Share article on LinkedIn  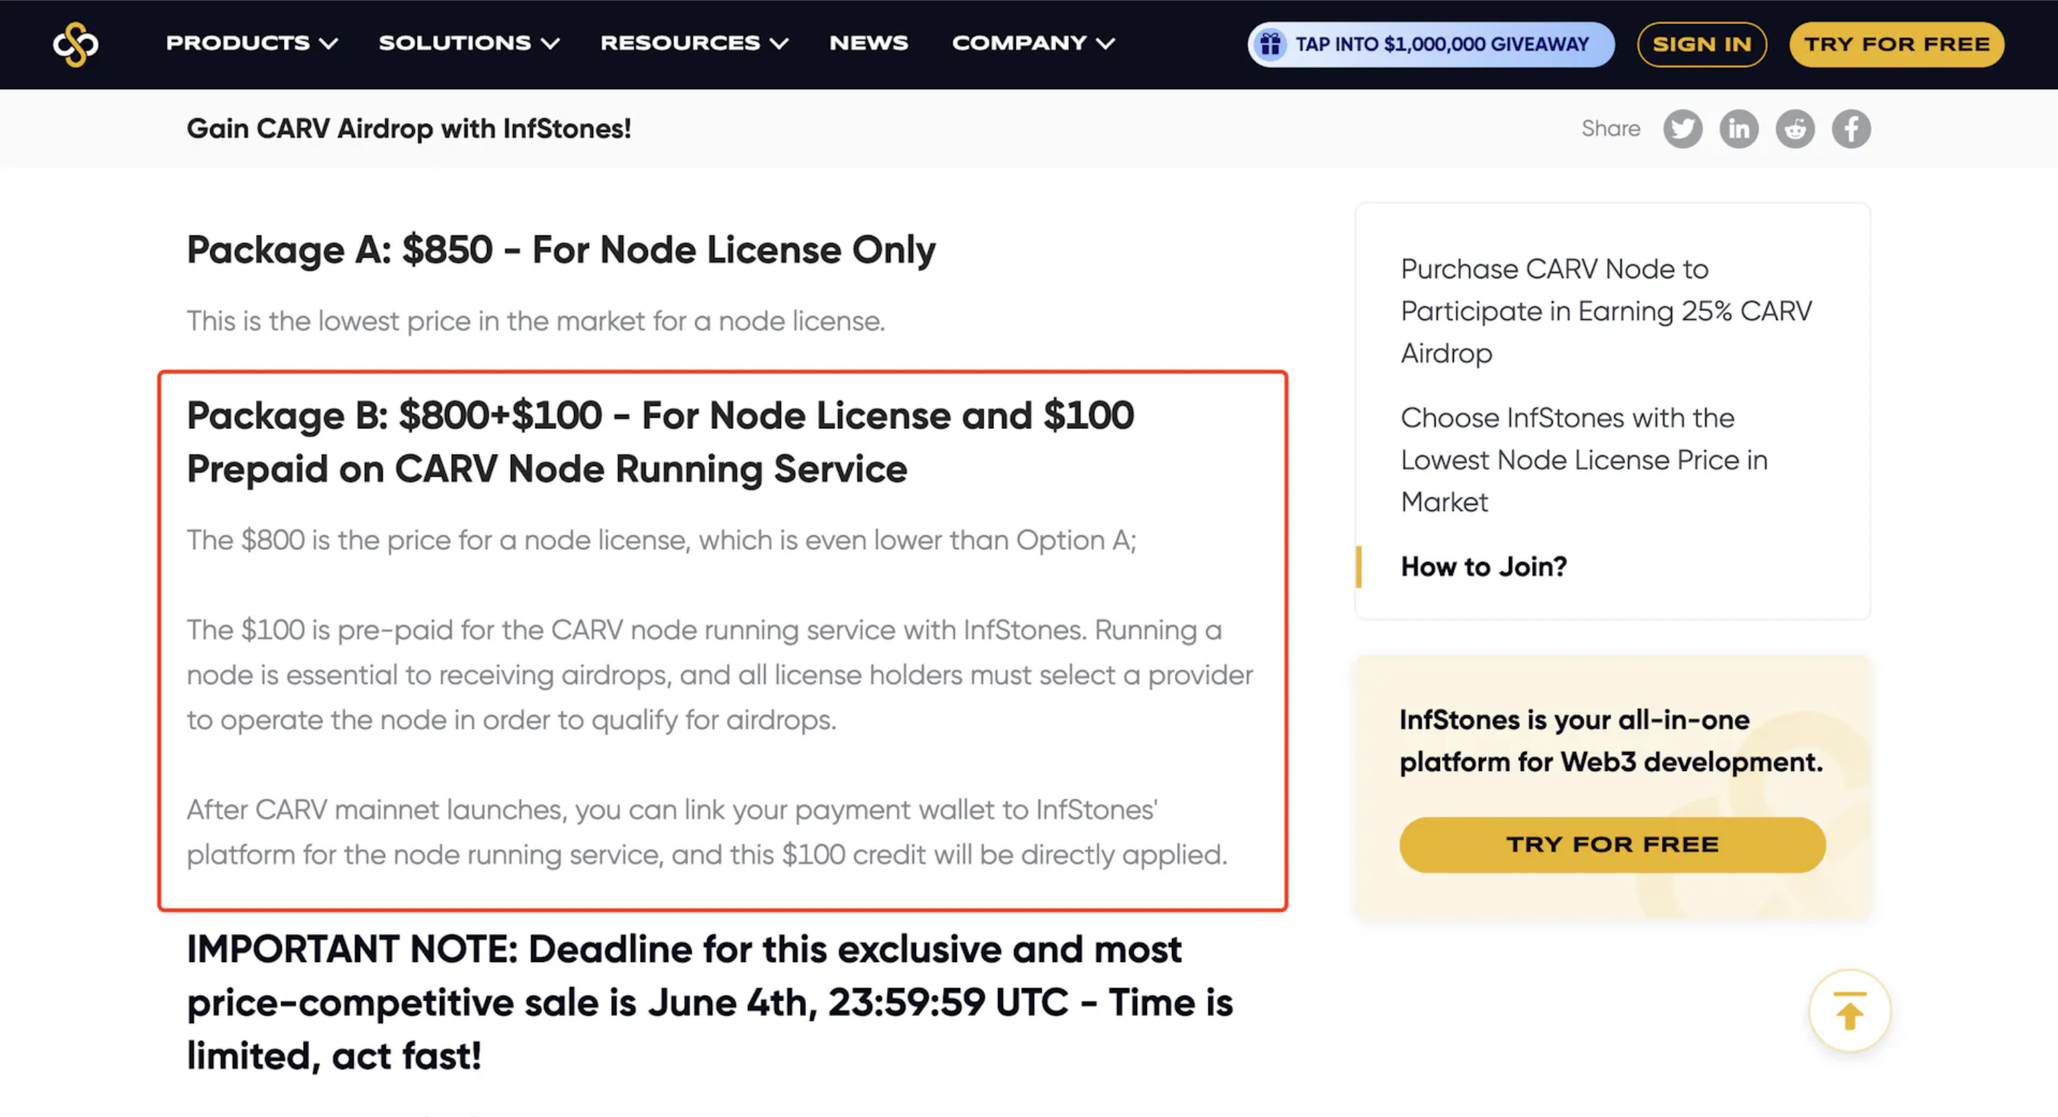coord(1738,128)
